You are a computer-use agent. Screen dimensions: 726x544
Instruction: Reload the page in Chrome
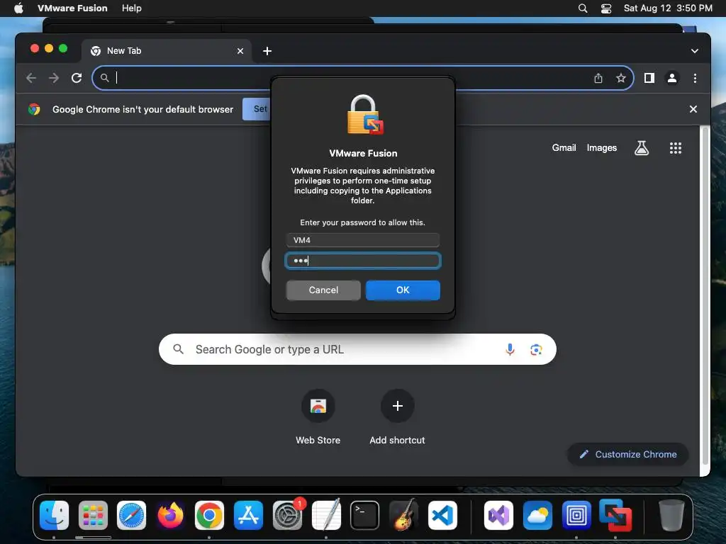[77, 78]
